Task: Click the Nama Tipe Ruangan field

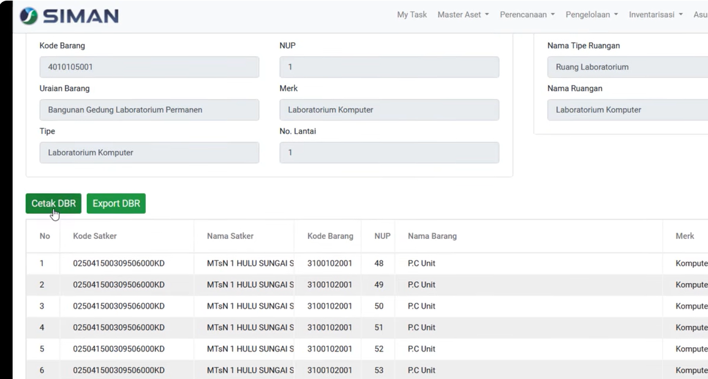Action: click(x=628, y=67)
